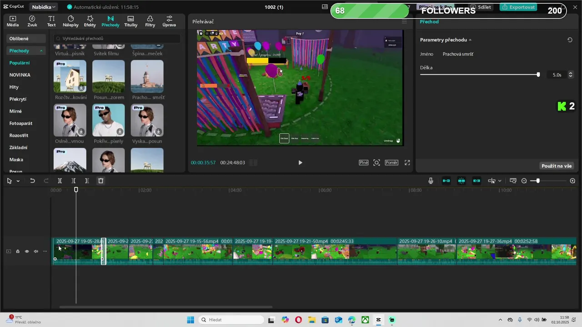Play the preview video
Image resolution: width=582 pixels, height=327 pixels.
click(x=300, y=163)
